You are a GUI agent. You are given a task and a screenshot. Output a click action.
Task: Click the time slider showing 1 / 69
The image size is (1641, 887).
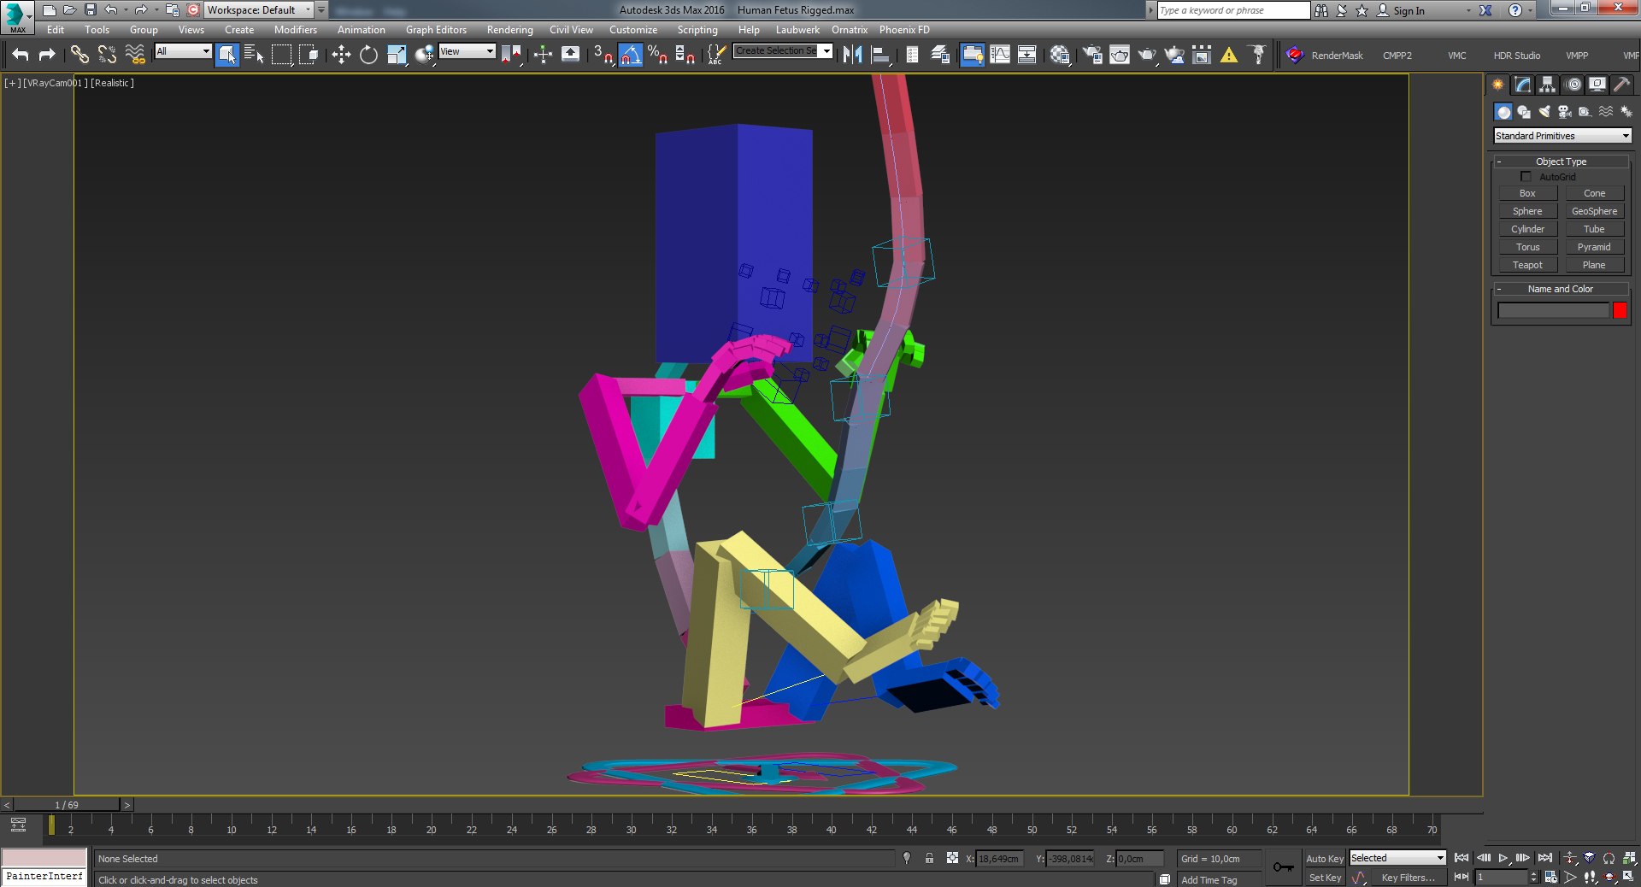(67, 805)
